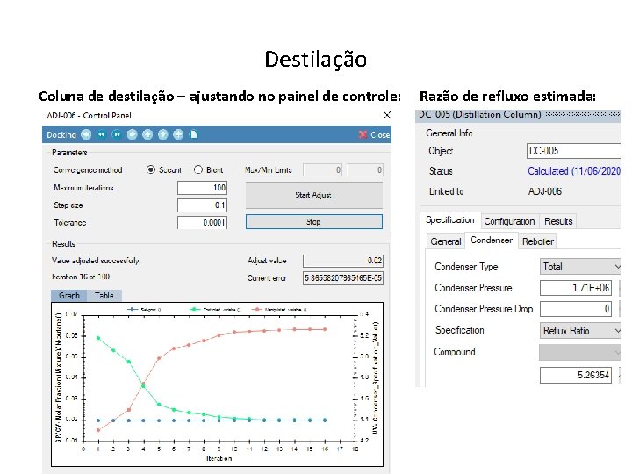Click the Stop button
The width and height of the screenshot is (632, 474).
point(314,222)
